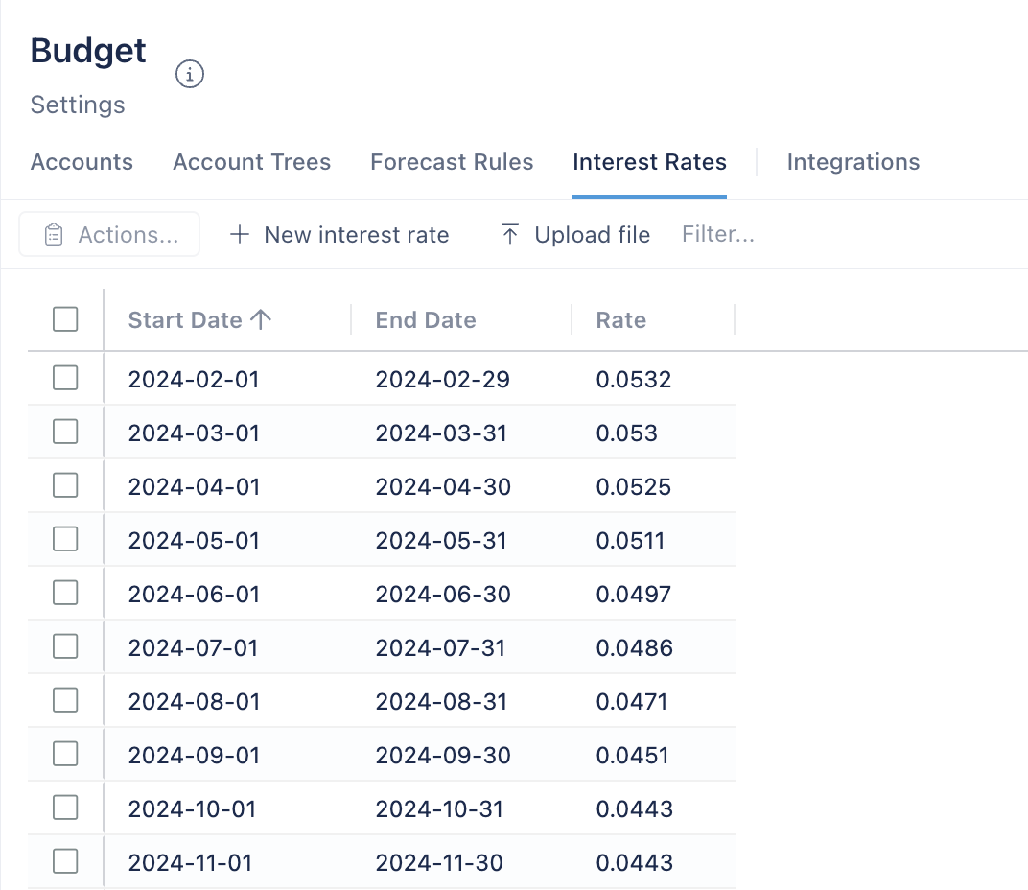This screenshot has height=890, width=1028.
Task: Sort the table by End Date column
Action: click(x=426, y=319)
